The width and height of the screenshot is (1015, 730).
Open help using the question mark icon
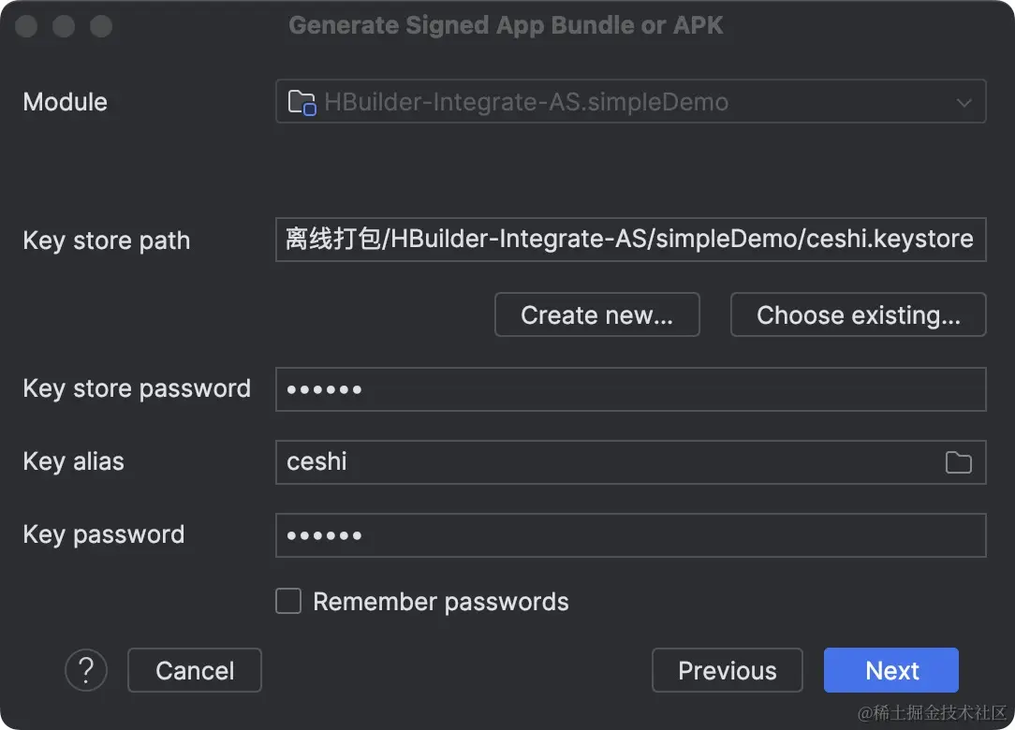tap(86, 670)
